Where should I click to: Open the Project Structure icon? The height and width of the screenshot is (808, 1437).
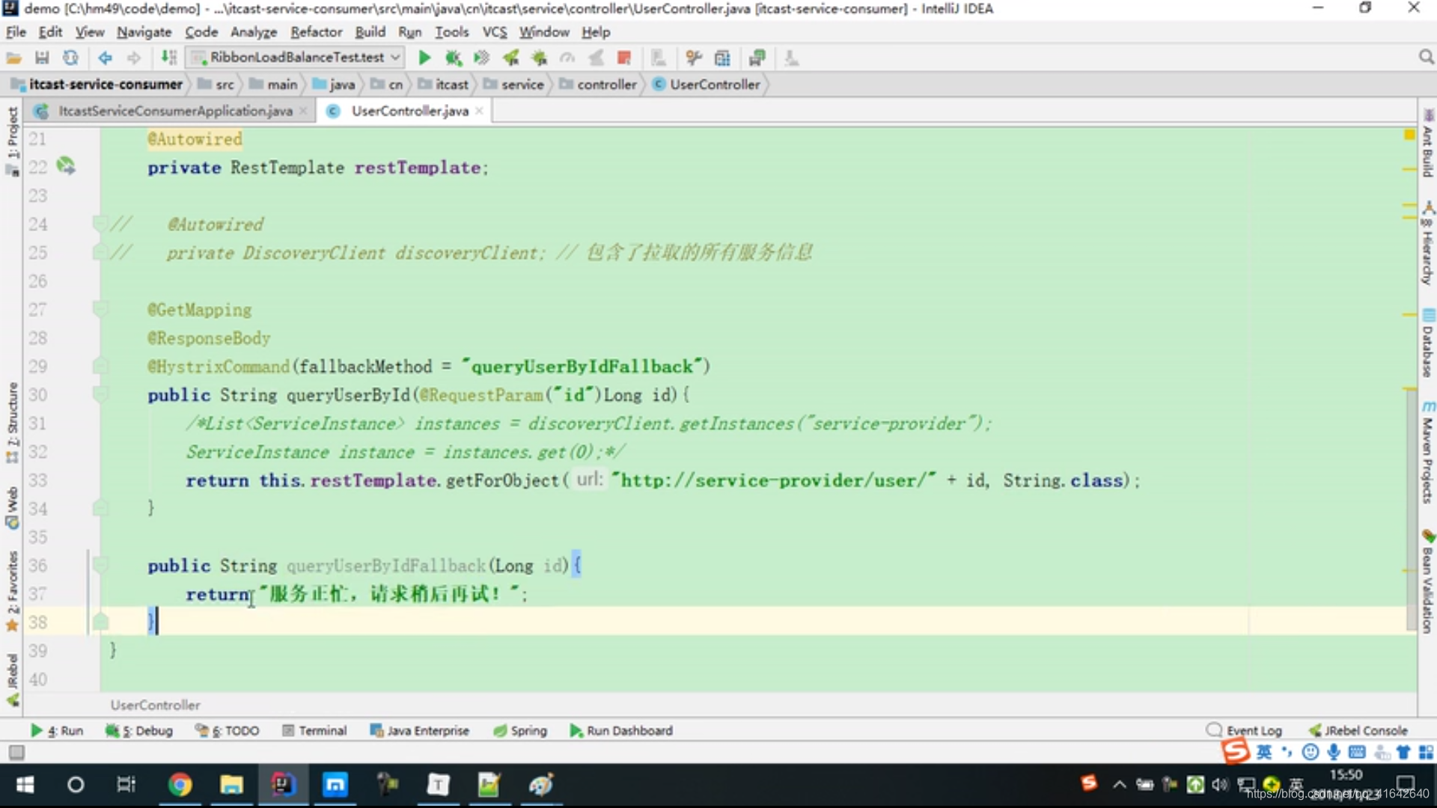coord(722,58)
